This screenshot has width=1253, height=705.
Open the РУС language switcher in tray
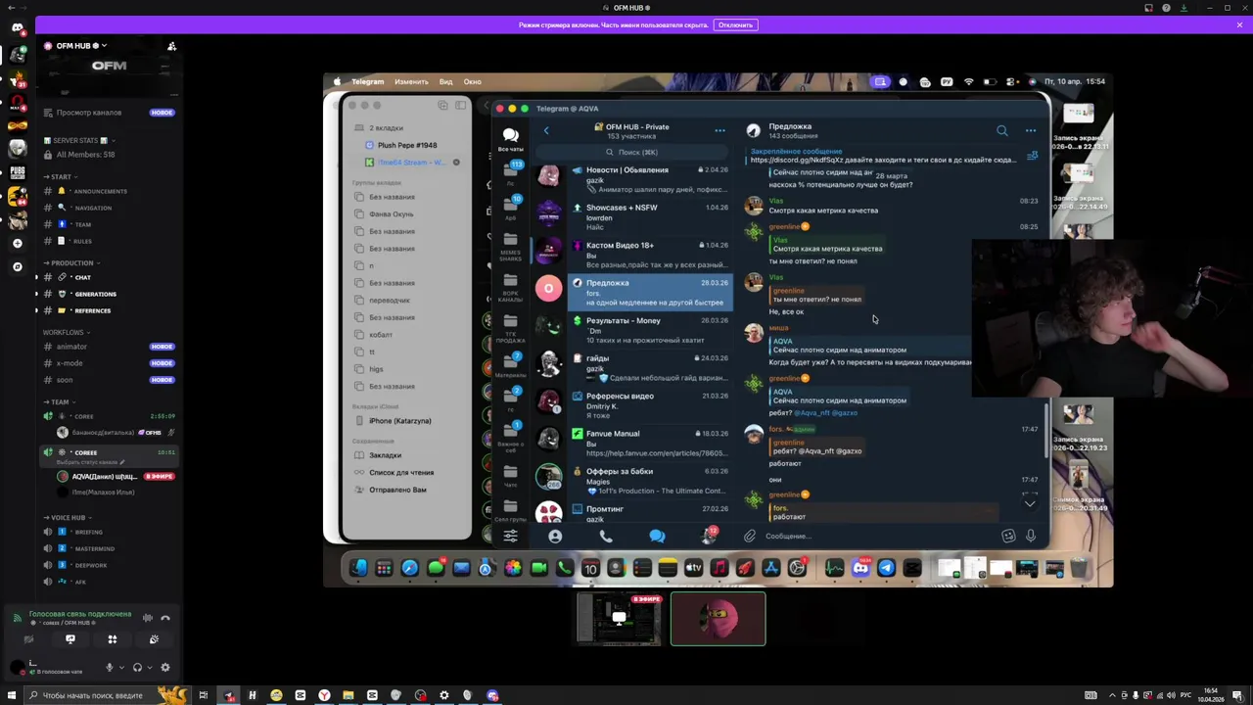tap(1186, 695)
